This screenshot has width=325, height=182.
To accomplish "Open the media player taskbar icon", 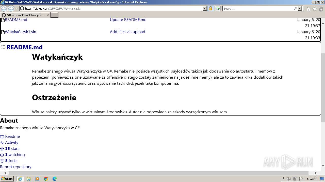I will pyautogui.click(x=37, y=179).
